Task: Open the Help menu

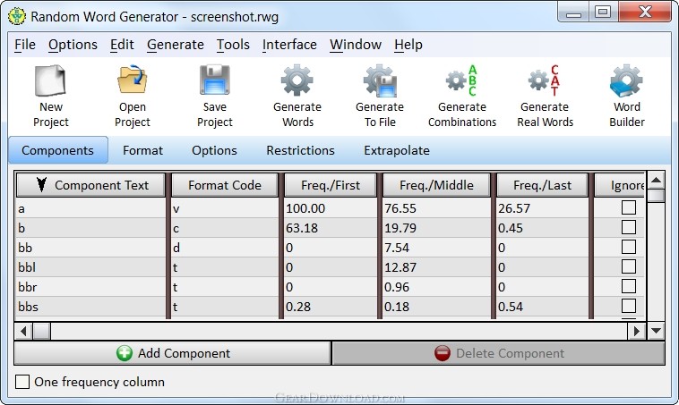Action: tap(408, 45)
